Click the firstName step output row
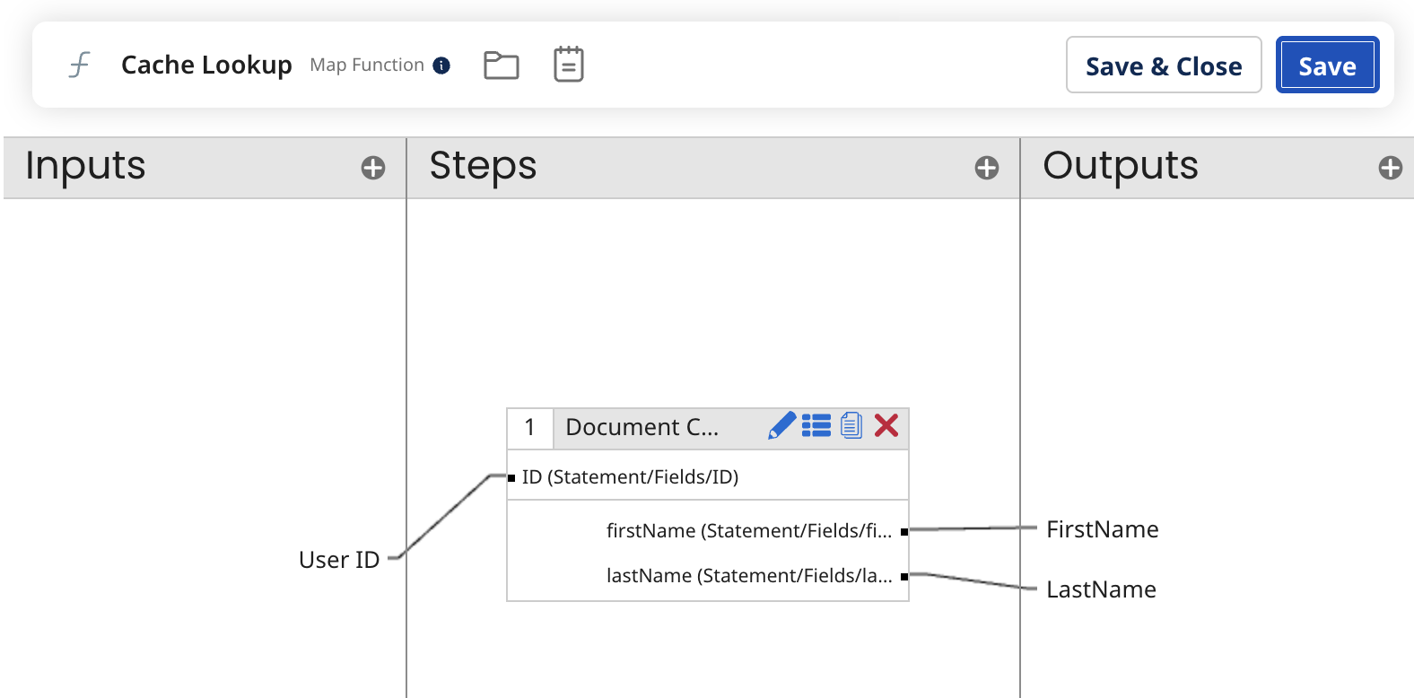The width and height of the screenshot is (1414, 698). [x=748, y=531]
